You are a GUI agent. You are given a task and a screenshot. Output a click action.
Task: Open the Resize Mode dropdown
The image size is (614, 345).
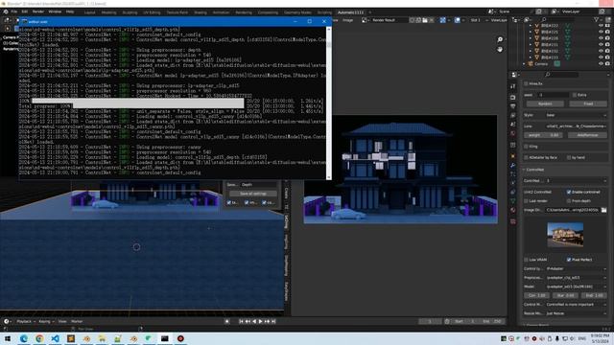(576, 313)
